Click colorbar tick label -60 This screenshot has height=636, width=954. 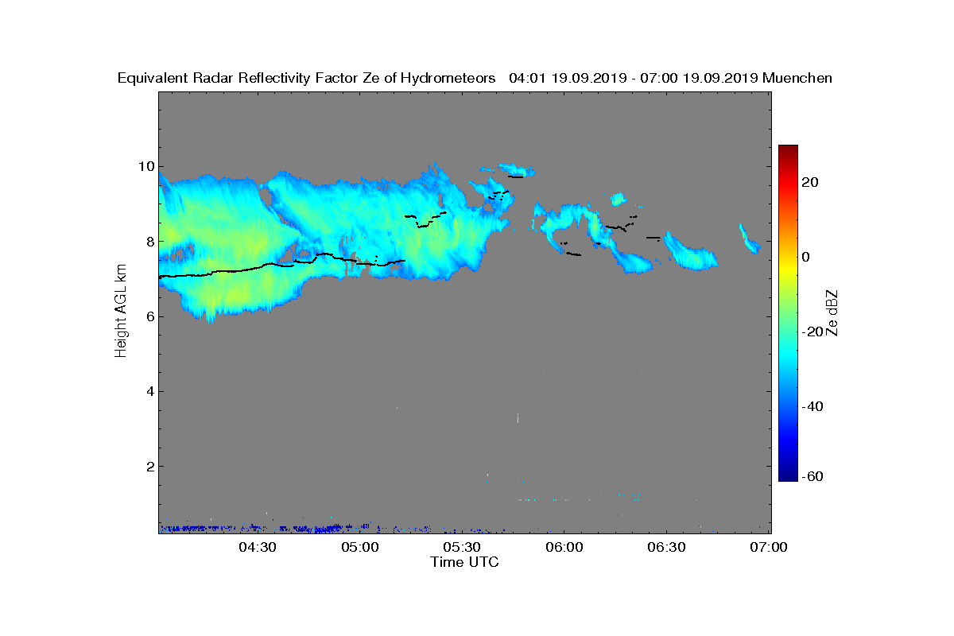[x=813, y=476]
